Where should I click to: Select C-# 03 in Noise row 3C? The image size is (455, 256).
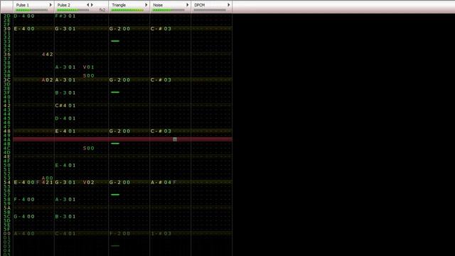[x=161, y=80]
